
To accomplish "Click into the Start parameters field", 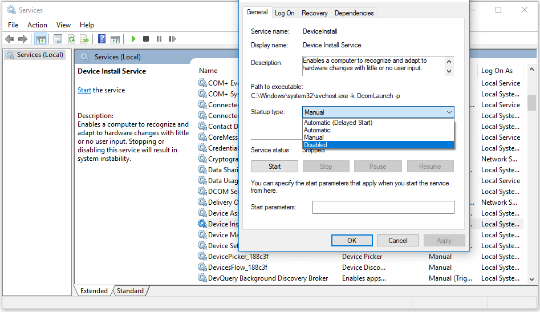I will click(x=383, y=207).
